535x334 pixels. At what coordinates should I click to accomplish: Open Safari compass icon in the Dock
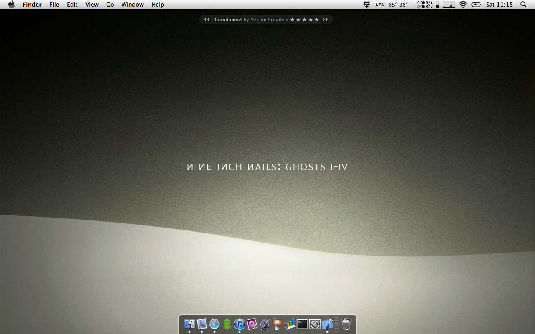(x=214, y=324)
